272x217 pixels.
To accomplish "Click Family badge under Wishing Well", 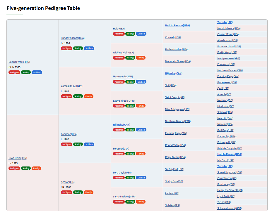I will click(141, 58).
